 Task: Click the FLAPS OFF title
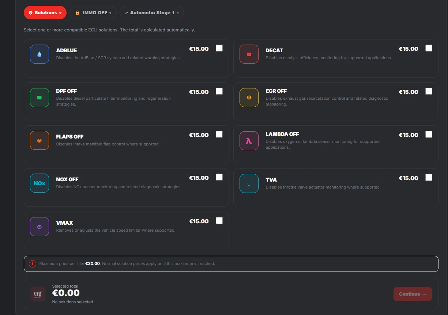coord(70,137)
